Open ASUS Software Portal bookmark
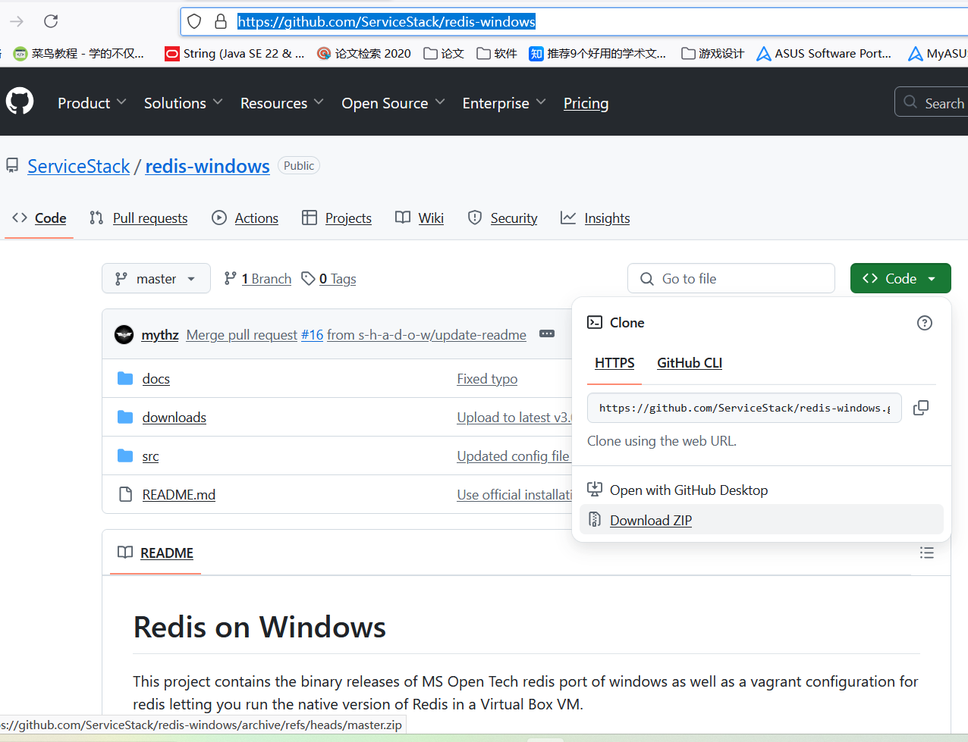968x742 pixels. click(824, 53)
